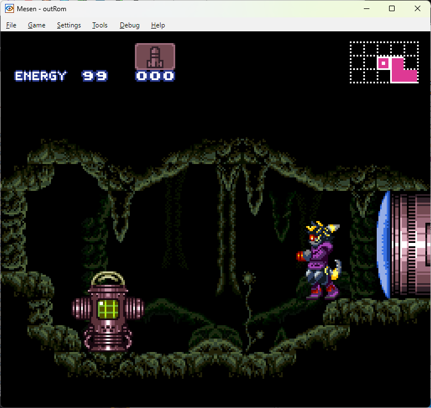Open the Help menu
Viewport: 431px width, 408px height.
point(158,25)
